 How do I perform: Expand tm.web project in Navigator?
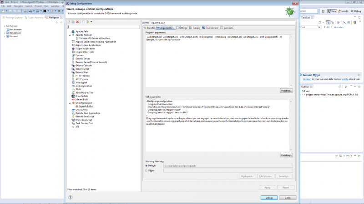coord(5,36)
